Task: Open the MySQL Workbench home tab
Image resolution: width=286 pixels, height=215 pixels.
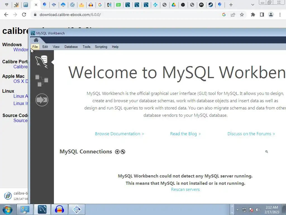Action: (x=36, y=40)
